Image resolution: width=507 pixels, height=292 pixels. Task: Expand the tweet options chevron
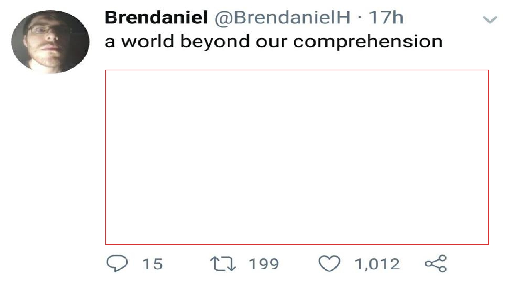coord(490,20)
